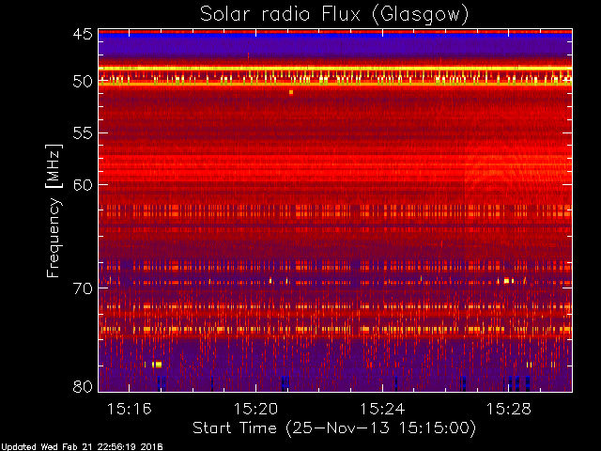Screen dimensions: 601x451
Task: Click the 'Start Time (25-Nov-13 15:15:00)' label
Action: [x=334, y=428]
